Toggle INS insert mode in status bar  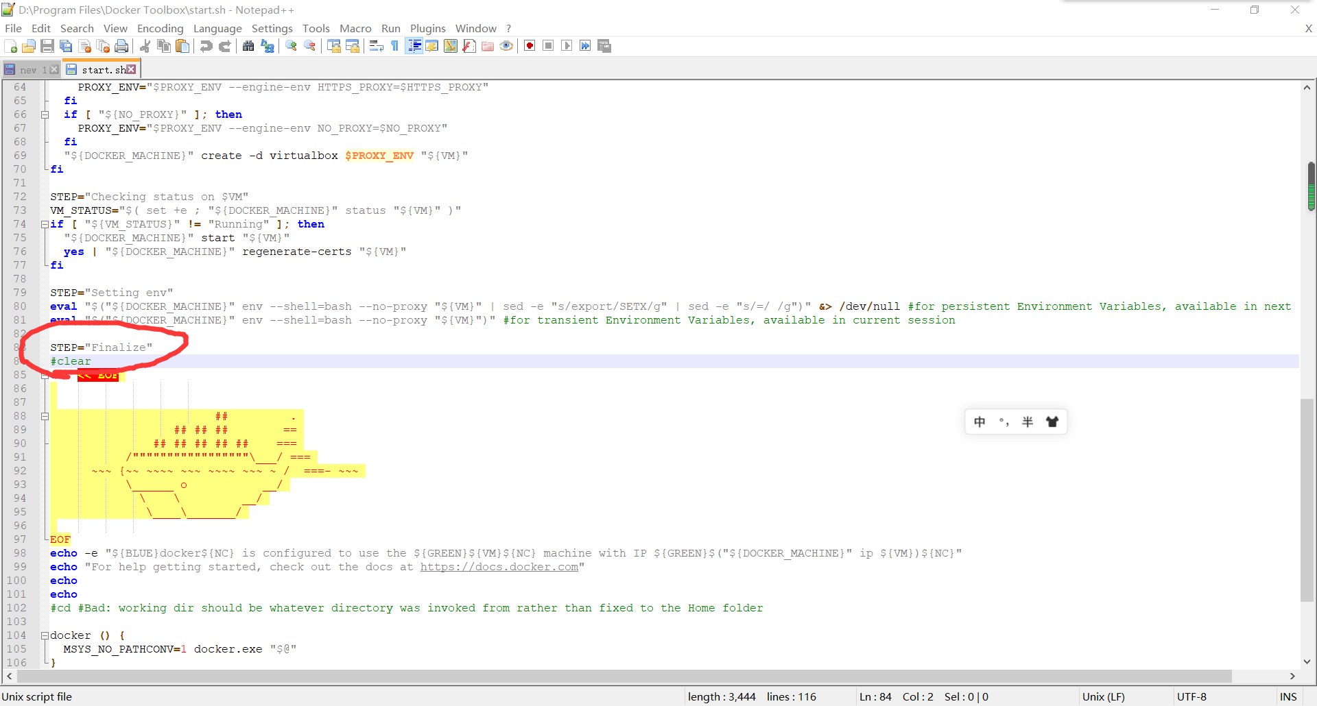click(1288, 696)
